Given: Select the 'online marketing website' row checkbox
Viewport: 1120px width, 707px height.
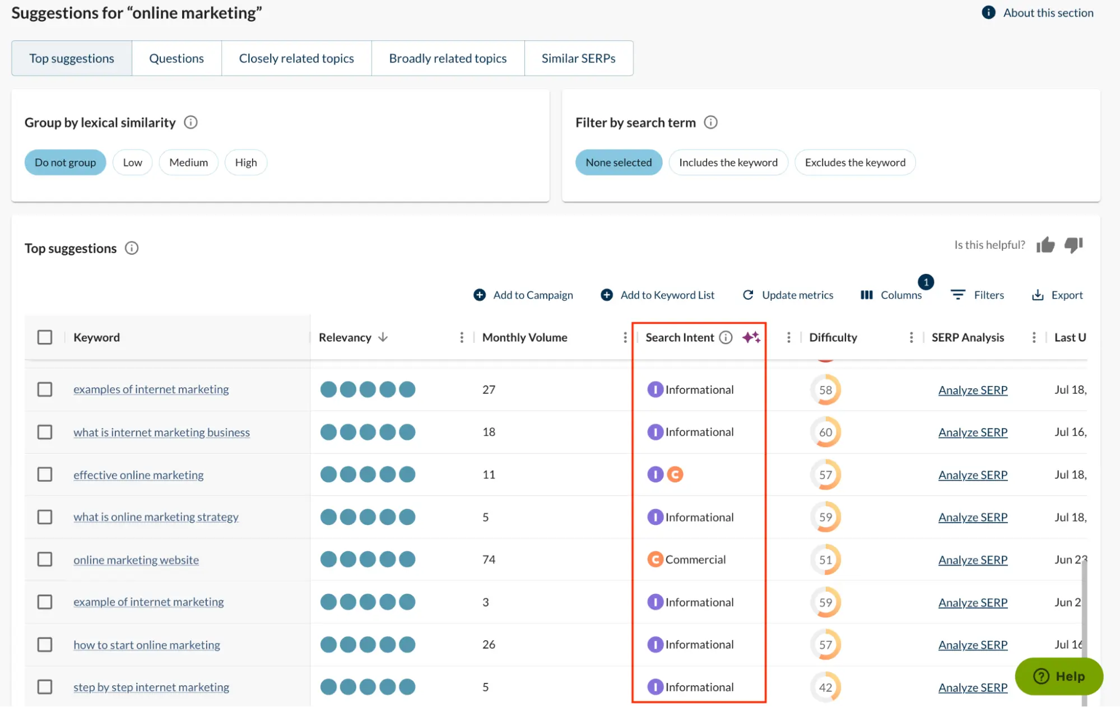Looking at the screenshot, I should point(44,559).
